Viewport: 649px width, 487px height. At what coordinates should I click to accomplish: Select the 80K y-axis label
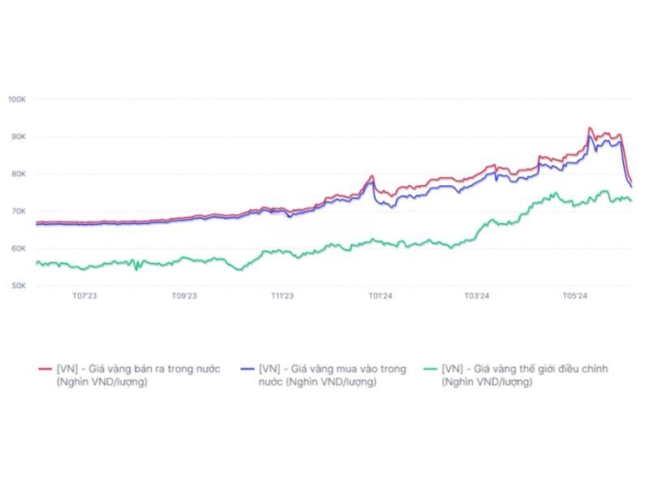coord(19,174)
